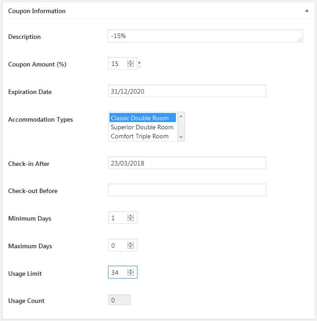Decrease the Usage Limit value
This screenshot has height=321, width=317.
(131, 275)
